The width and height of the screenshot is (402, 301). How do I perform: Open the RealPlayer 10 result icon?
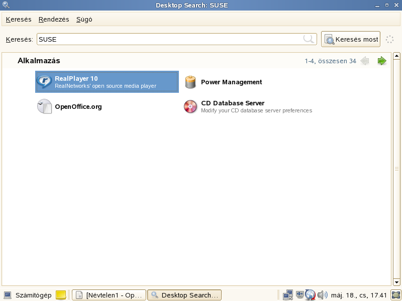(x=44, y=82)
